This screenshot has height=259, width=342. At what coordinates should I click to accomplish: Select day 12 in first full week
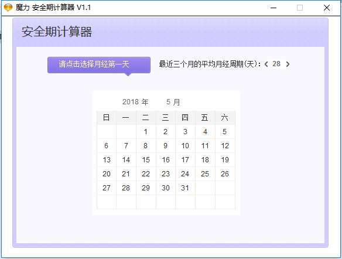pos(225,146)
